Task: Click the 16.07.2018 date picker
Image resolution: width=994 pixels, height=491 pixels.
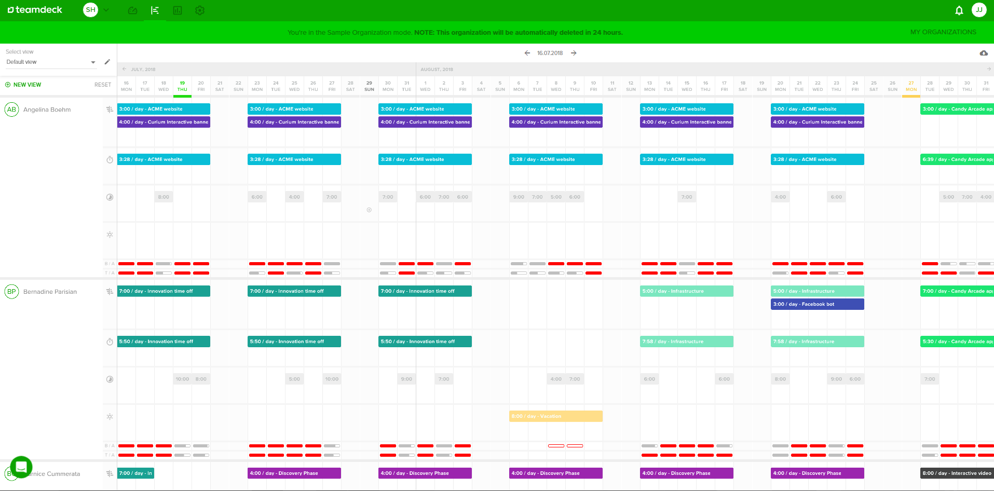Action: click(x=550, y=53)
